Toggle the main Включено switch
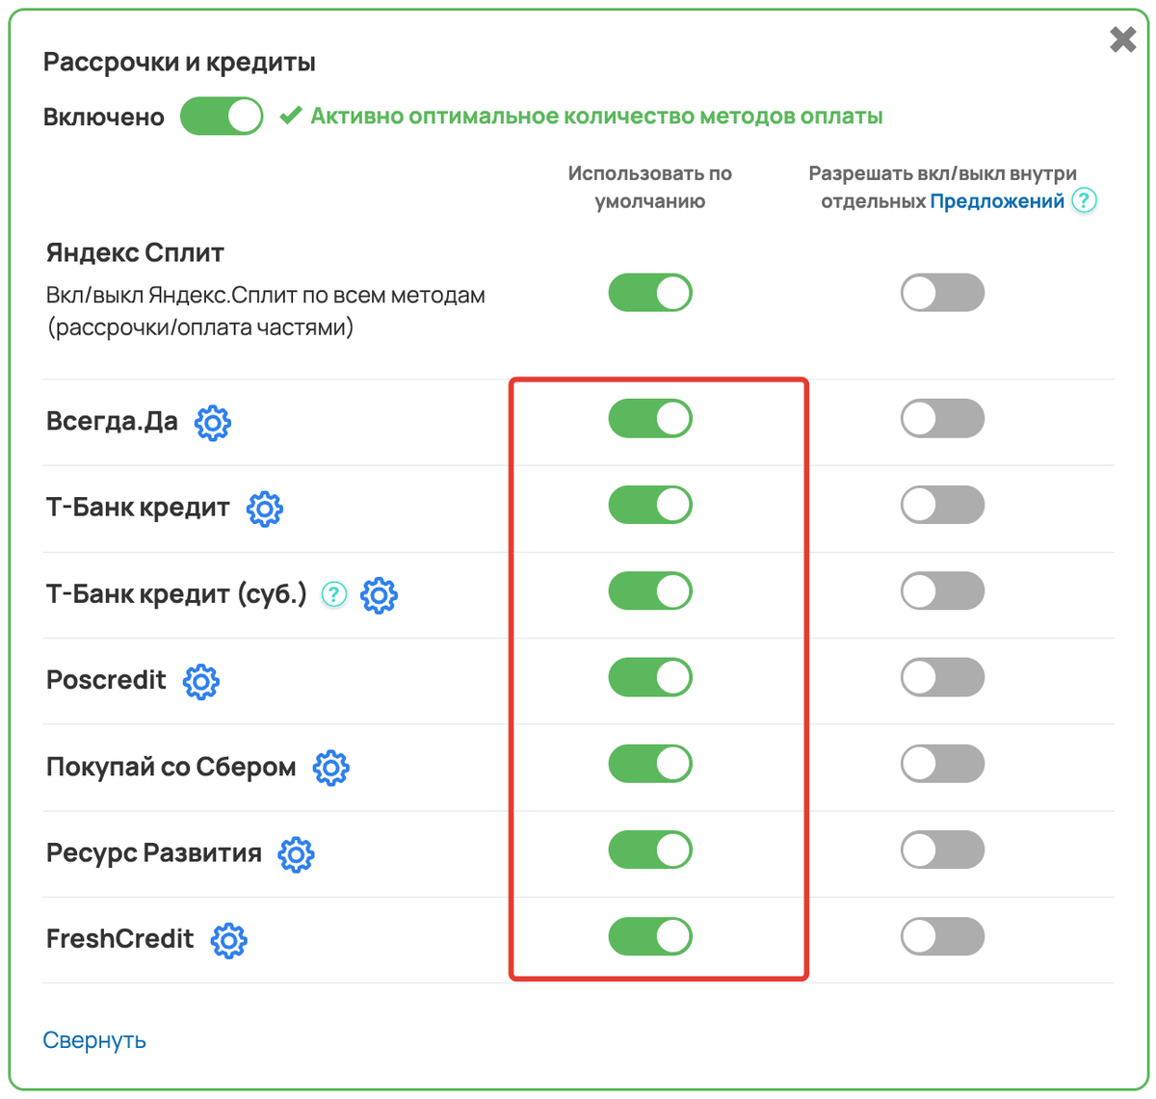 pyautogui.click(x=222, y=117)
